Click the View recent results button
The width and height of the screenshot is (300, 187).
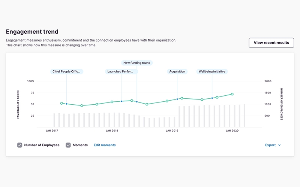(x=271, y=43)
